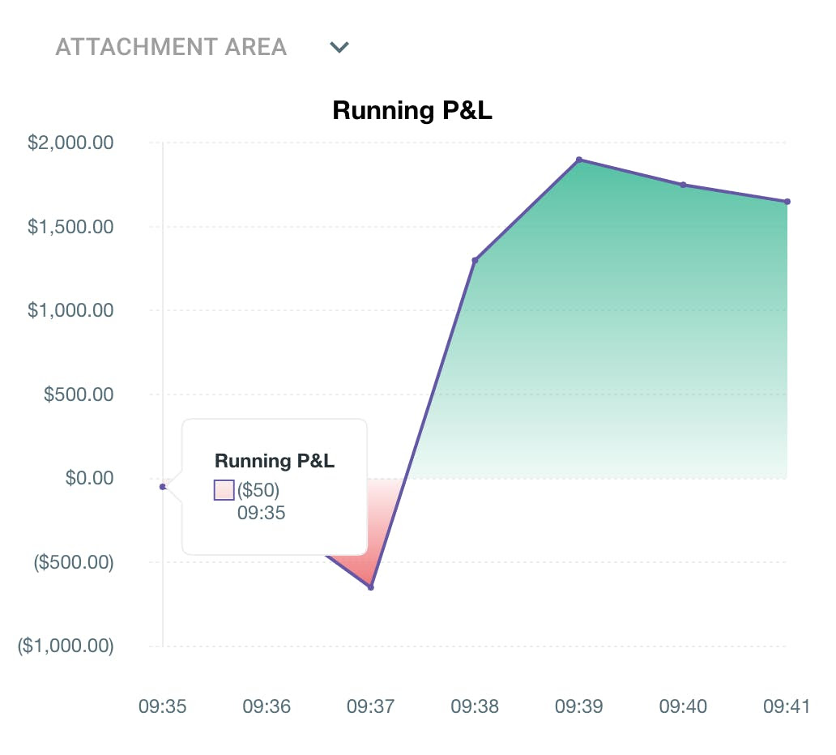The width and height of the screenshot is (836, 755).
Task: Click the ATTACHMENT AREA label
Action: tap(170, 46)
